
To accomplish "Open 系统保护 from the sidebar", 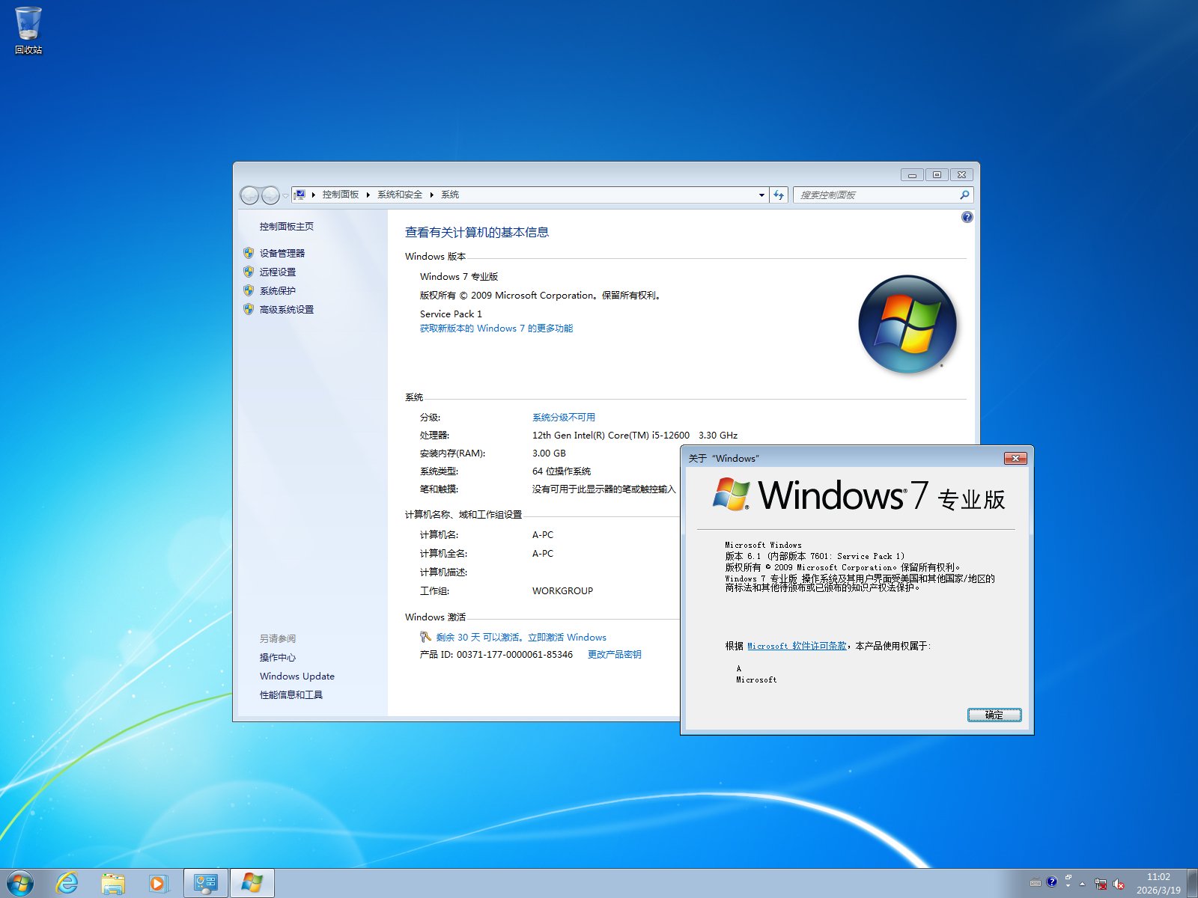I will tap(278, 291).
